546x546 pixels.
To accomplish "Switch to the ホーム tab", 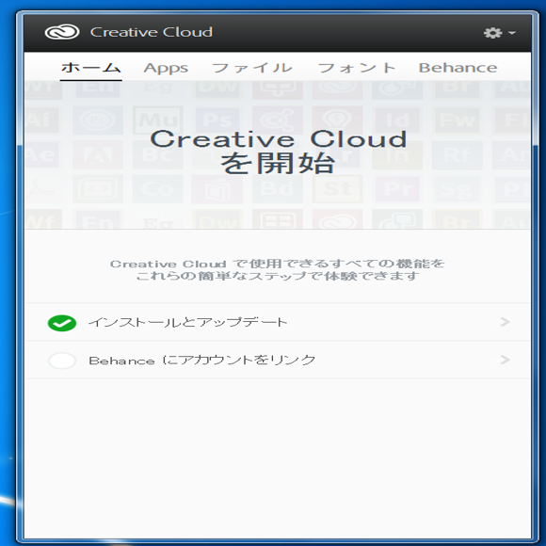I will pyautogui.click(x=91, y=68).
